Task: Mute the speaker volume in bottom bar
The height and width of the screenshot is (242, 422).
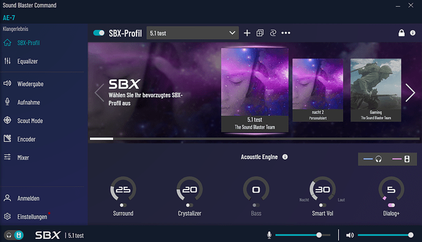Action: [350, 235]
